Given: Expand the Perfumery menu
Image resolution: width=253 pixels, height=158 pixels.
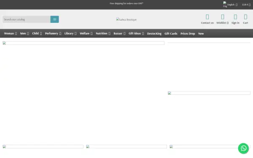Looking at the screenshot, I should click(53, 34).
